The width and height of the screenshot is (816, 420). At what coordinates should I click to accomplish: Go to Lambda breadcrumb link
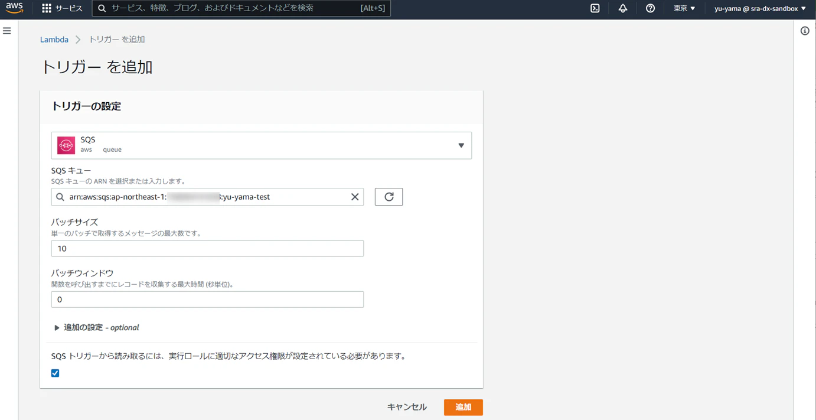(54, 40)
